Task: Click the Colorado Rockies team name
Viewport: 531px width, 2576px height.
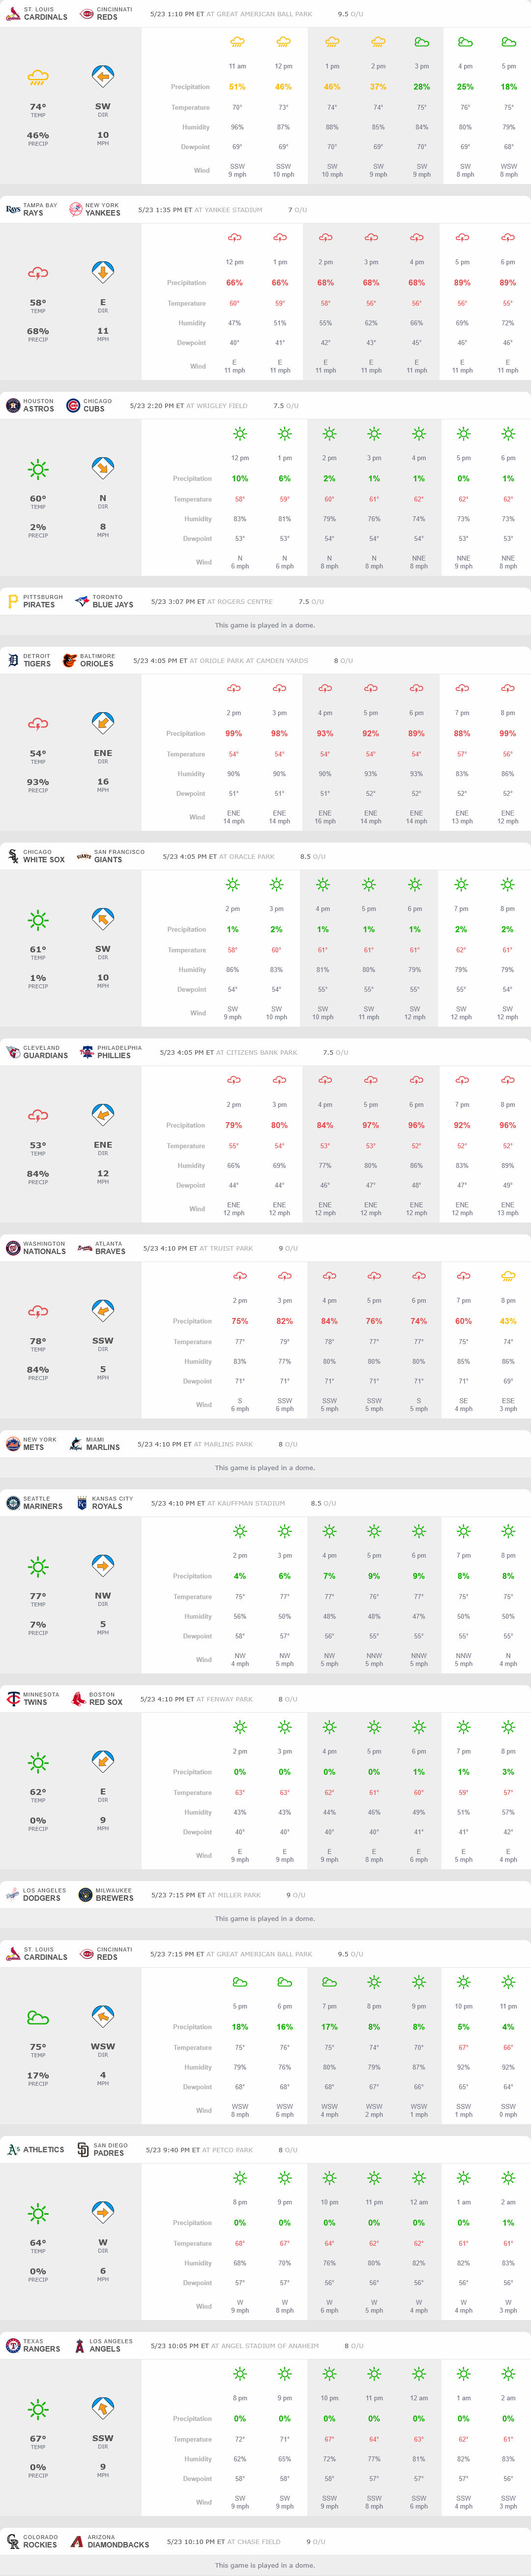Action: coord(40,2541)
